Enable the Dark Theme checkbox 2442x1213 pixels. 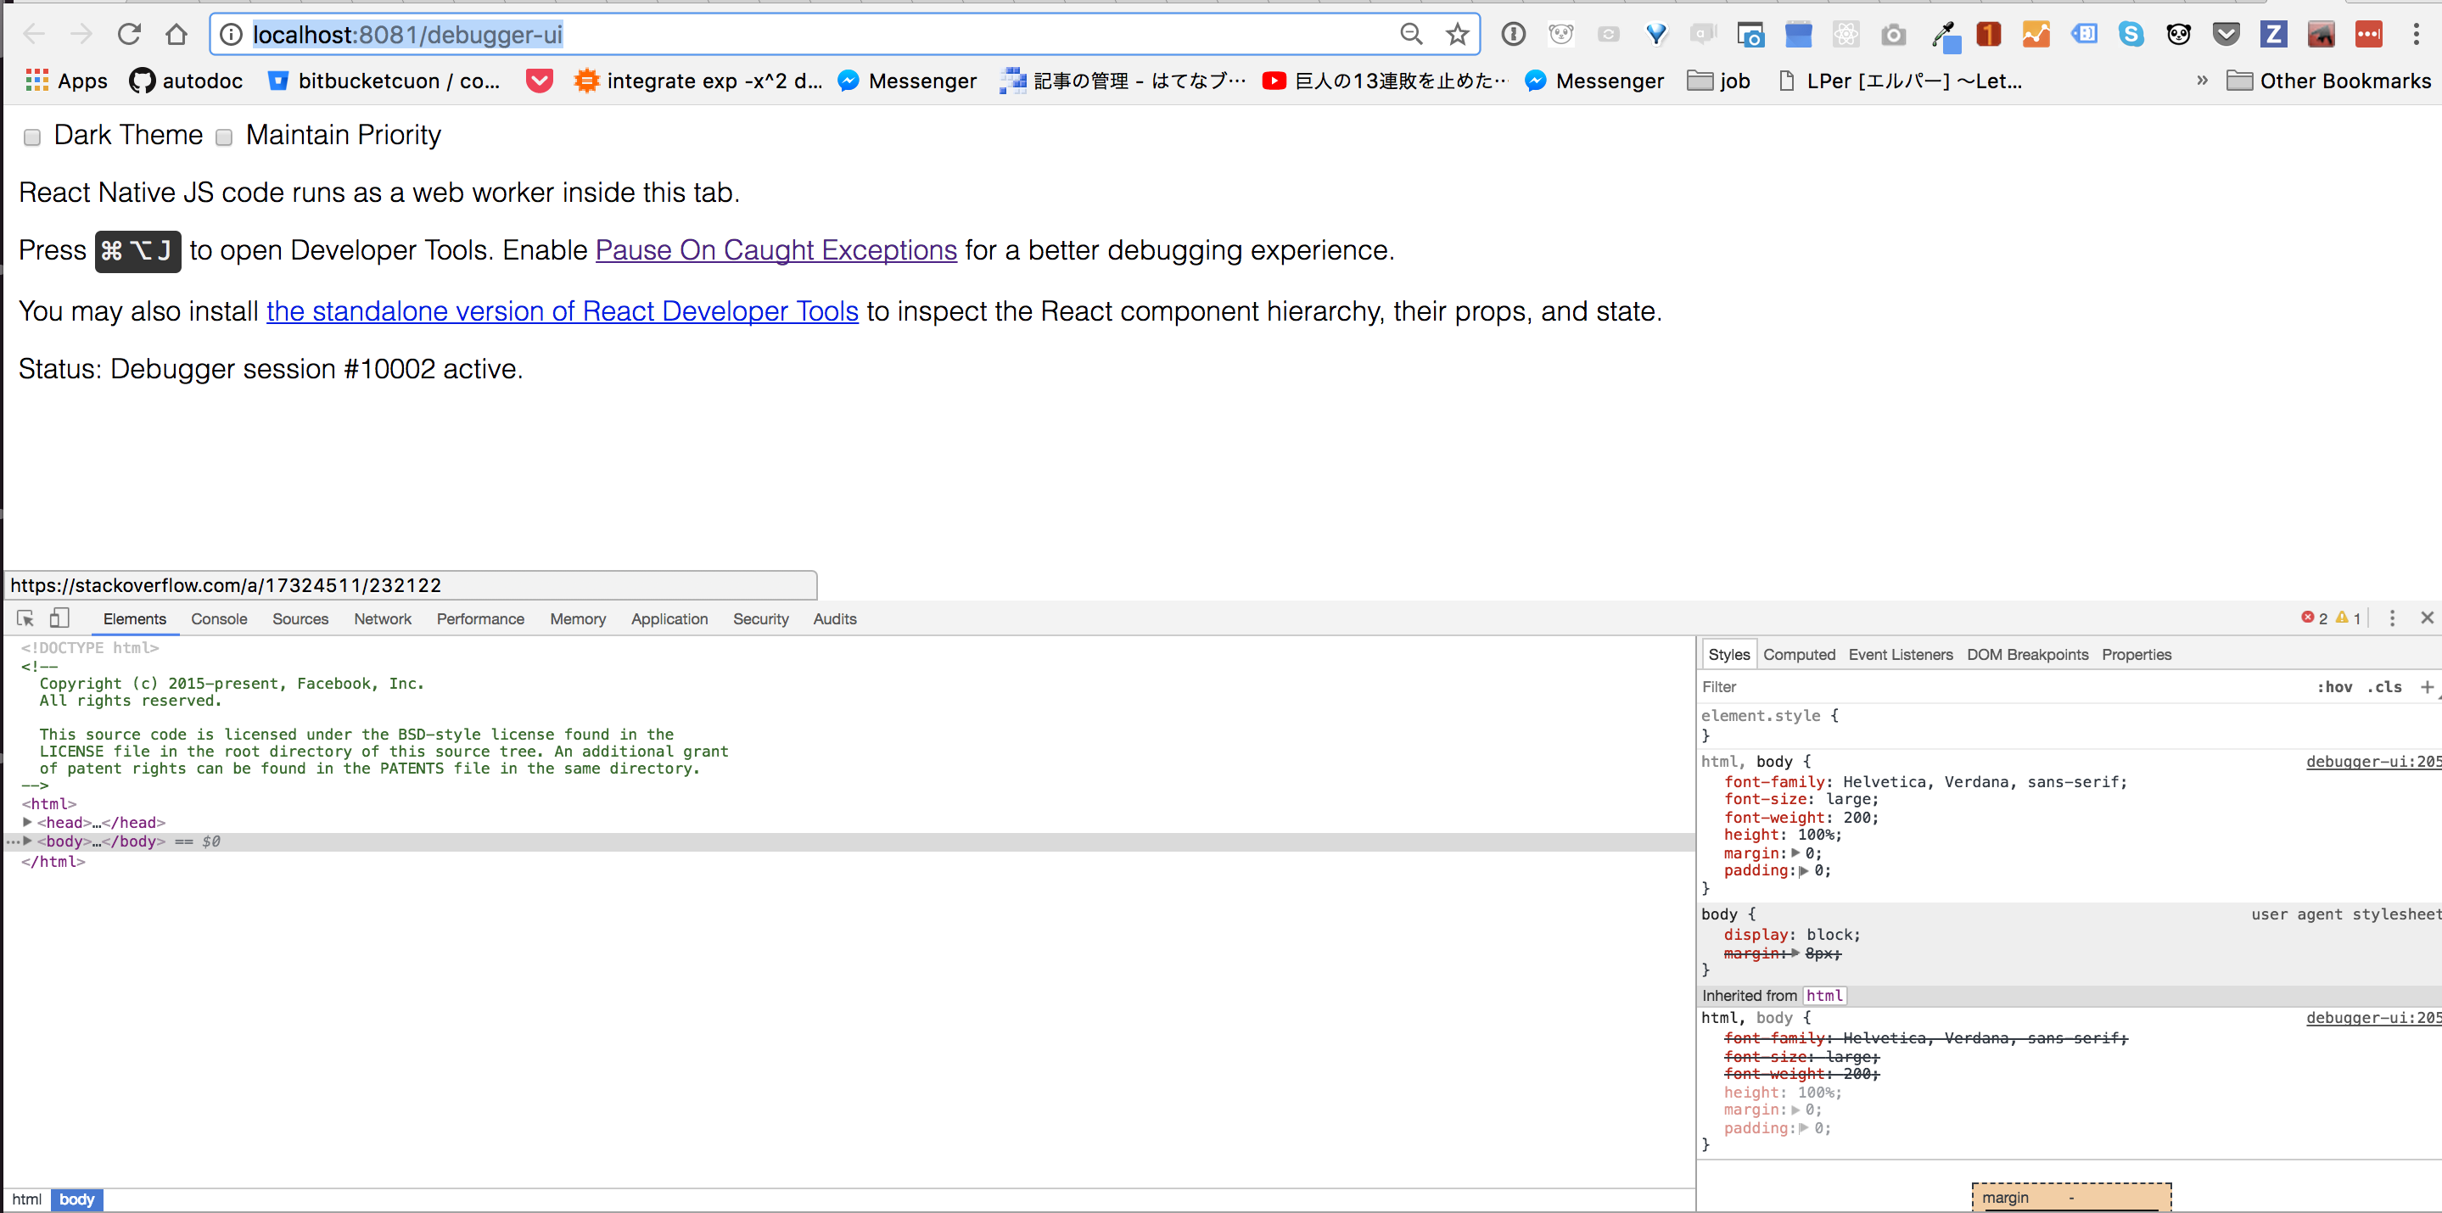pos(32,137)
